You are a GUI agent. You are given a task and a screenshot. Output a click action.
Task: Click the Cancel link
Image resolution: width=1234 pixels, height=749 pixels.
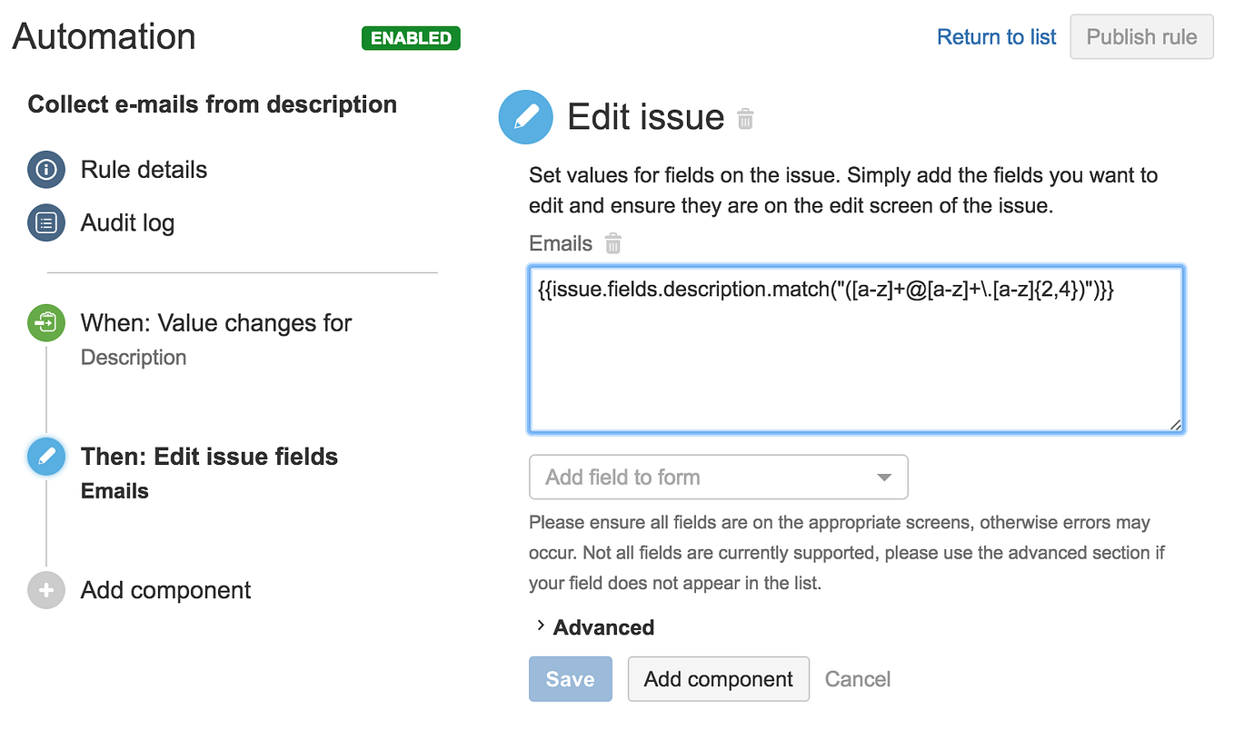857,679
